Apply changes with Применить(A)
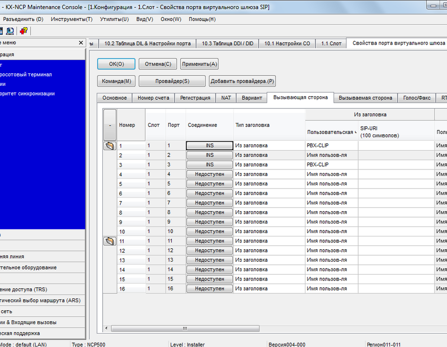The image size is (447, 347). click(x=200, y=64)
